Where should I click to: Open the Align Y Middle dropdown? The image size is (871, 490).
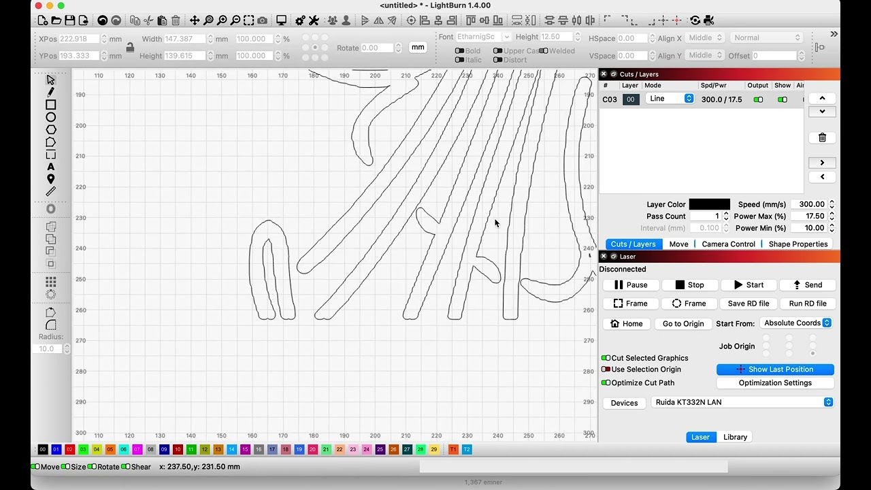[706, 55]
